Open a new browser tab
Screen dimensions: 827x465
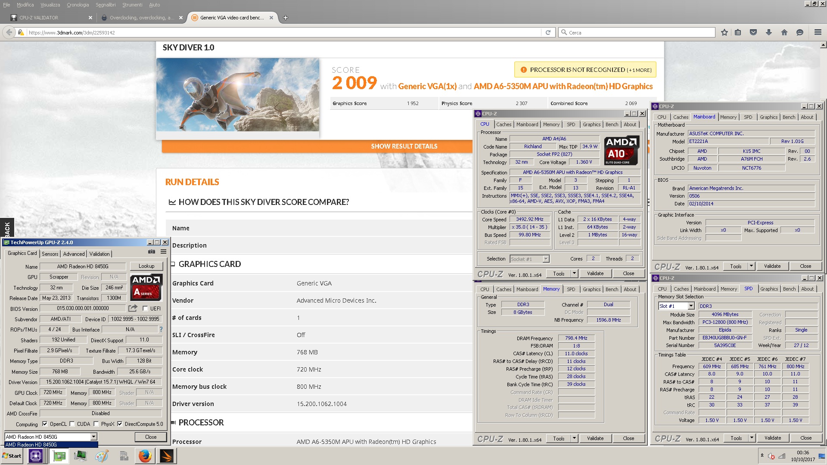(x=286, y=18)
